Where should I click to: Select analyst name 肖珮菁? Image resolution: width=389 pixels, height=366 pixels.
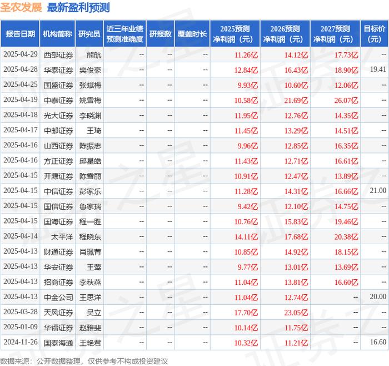click(x=90, y=252)
